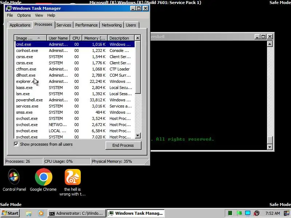Click the show desktop icon beside clock

pos(287,213)
